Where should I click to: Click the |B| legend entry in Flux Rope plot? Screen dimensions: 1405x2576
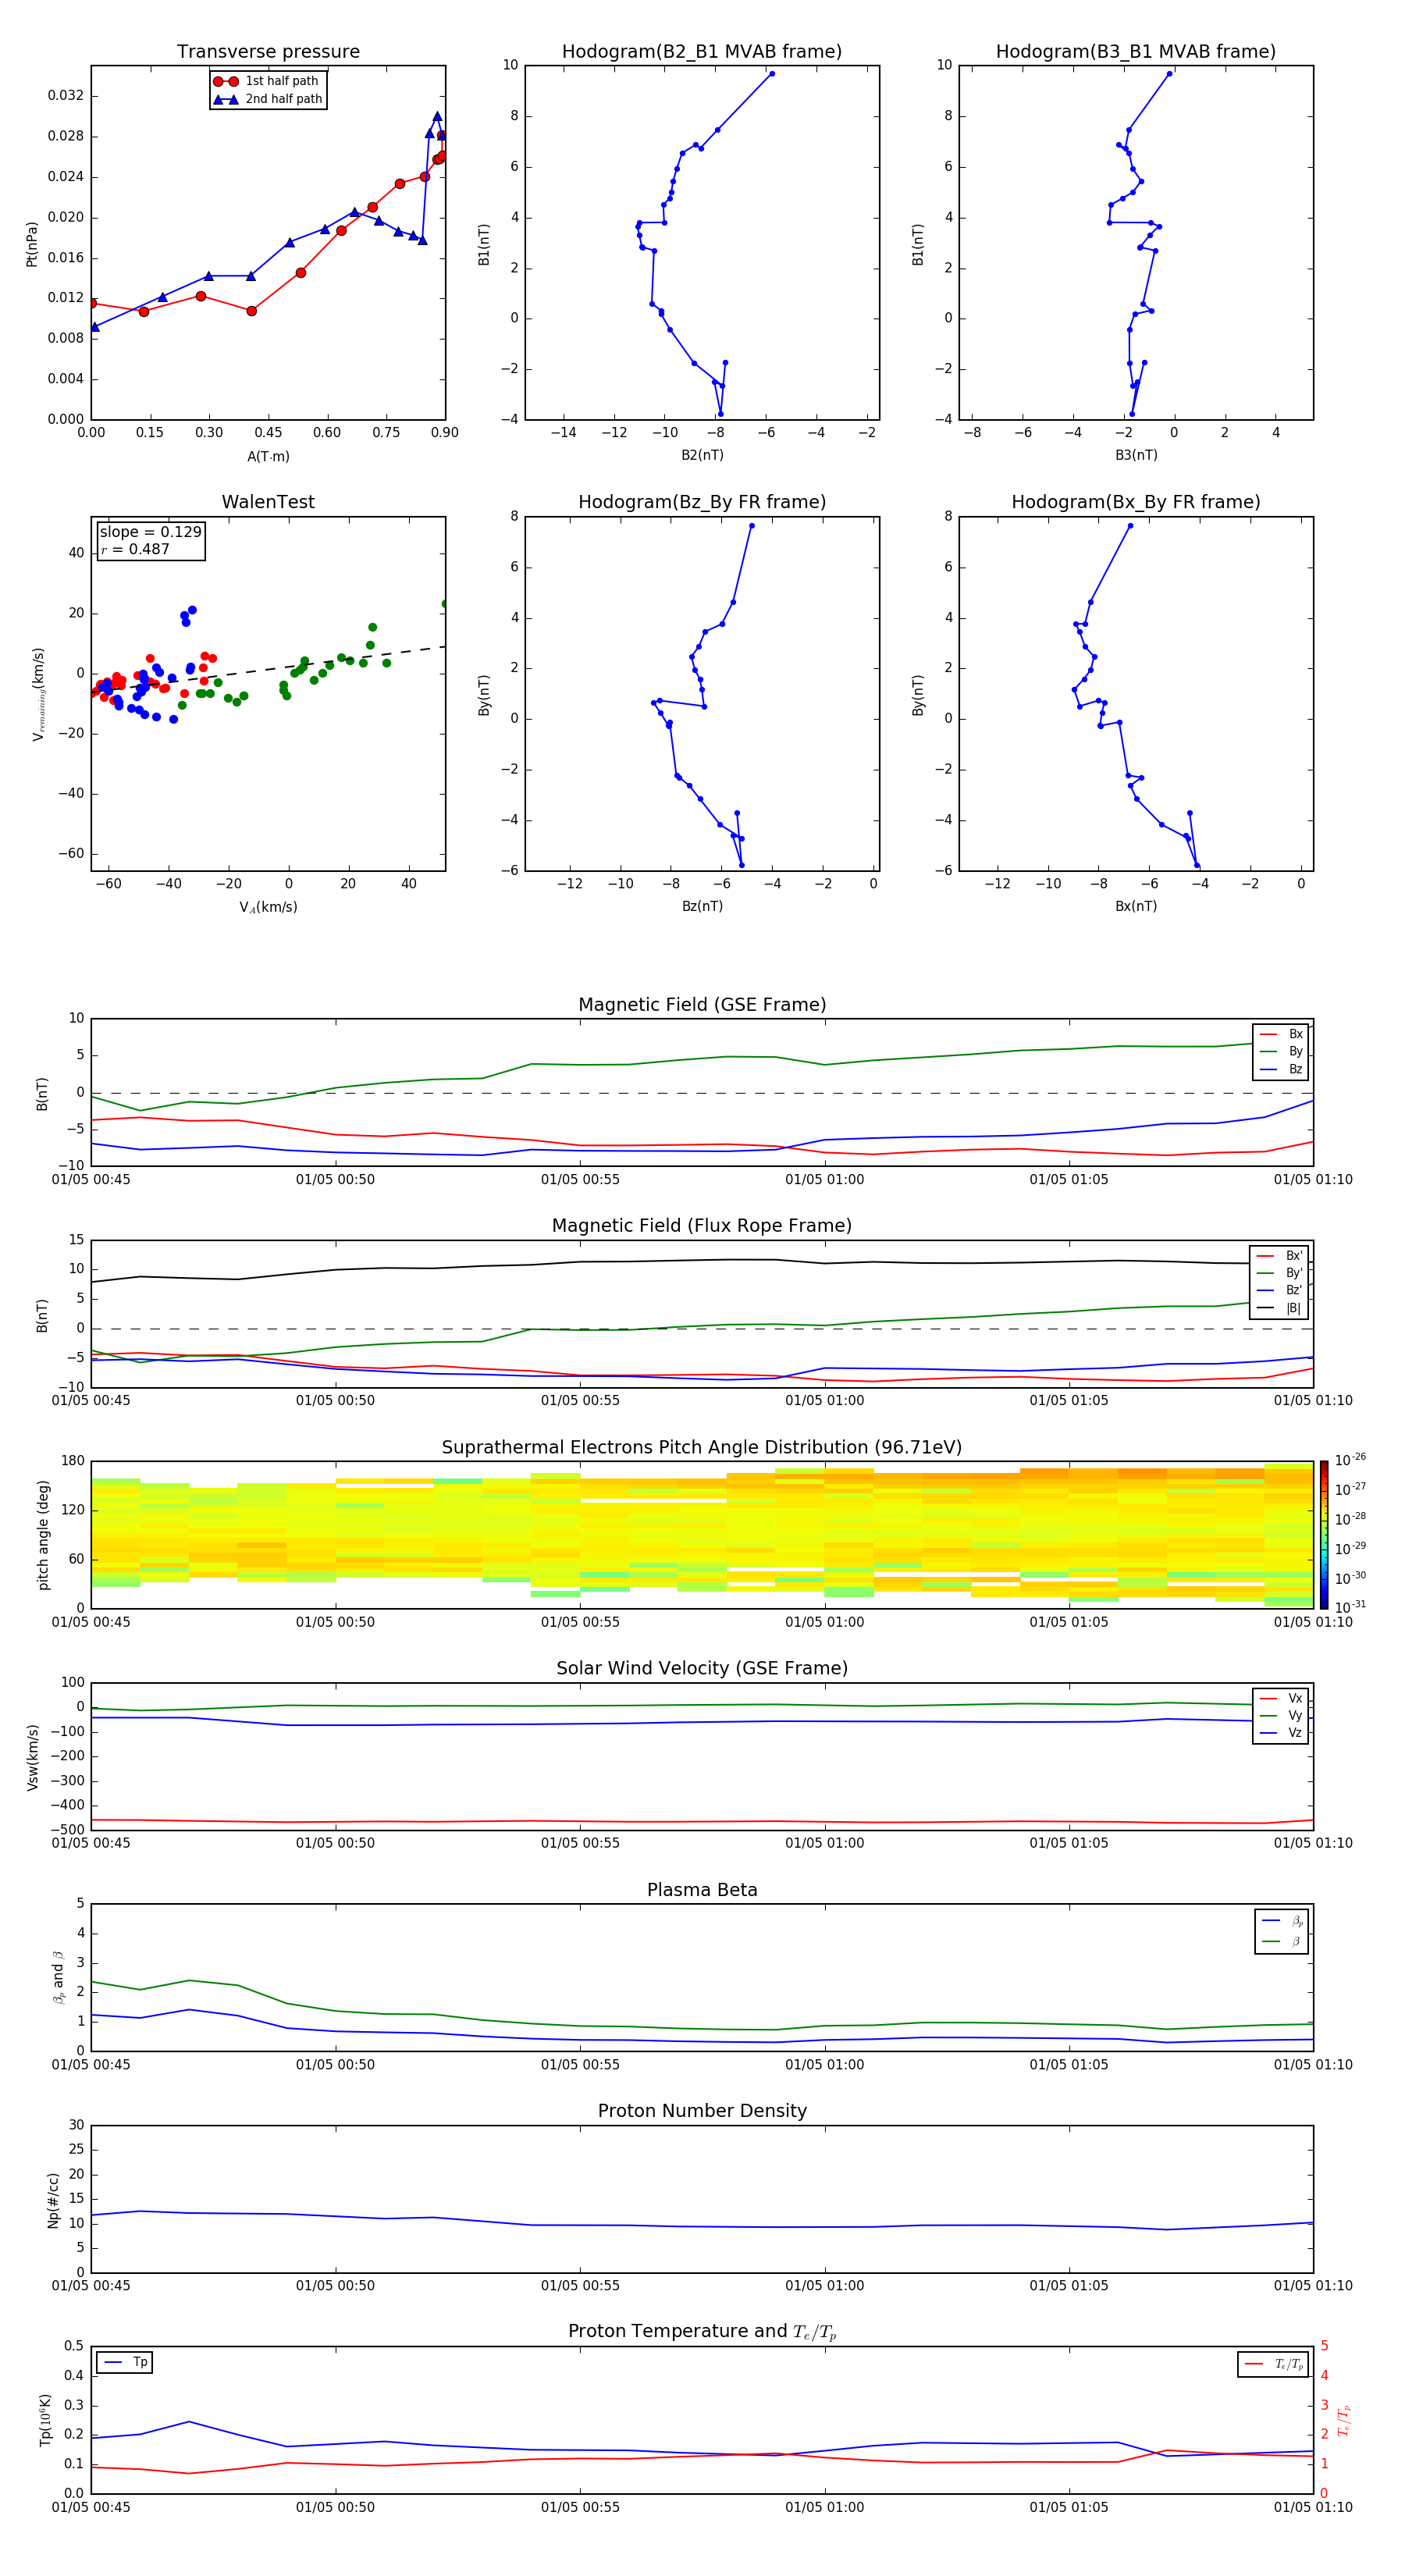pos(1279,1308)
